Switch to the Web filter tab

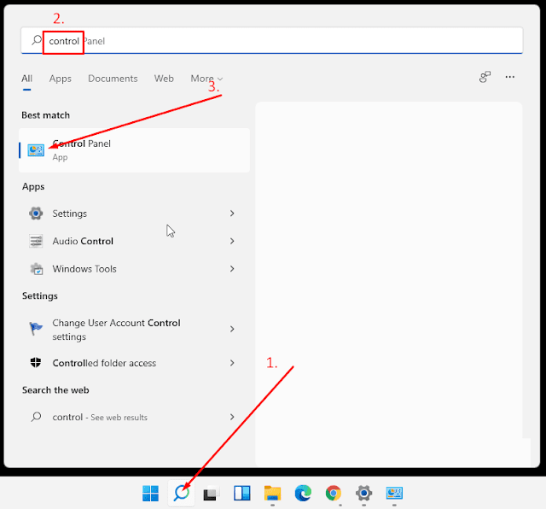(164, 79)
